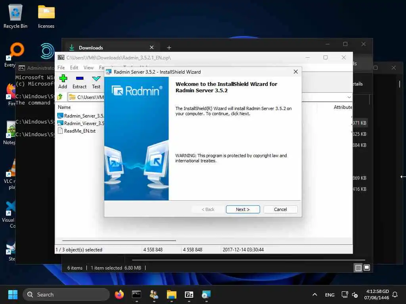Cancel the Radmin Server installation
Viewport: 406px width, 304px height.
pos(280,209)
